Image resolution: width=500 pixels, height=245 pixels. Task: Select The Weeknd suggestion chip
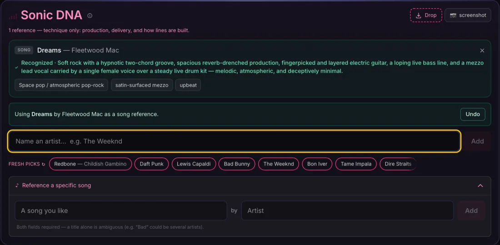[278, 164]
